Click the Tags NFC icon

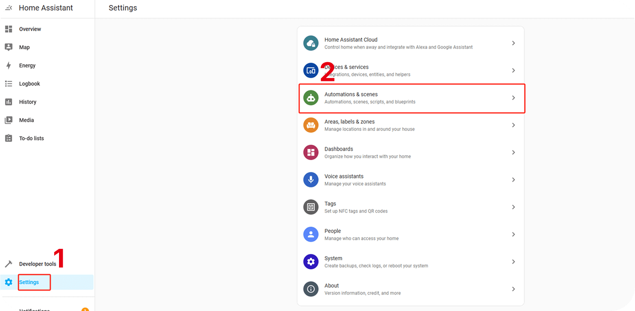pos(311,207)
